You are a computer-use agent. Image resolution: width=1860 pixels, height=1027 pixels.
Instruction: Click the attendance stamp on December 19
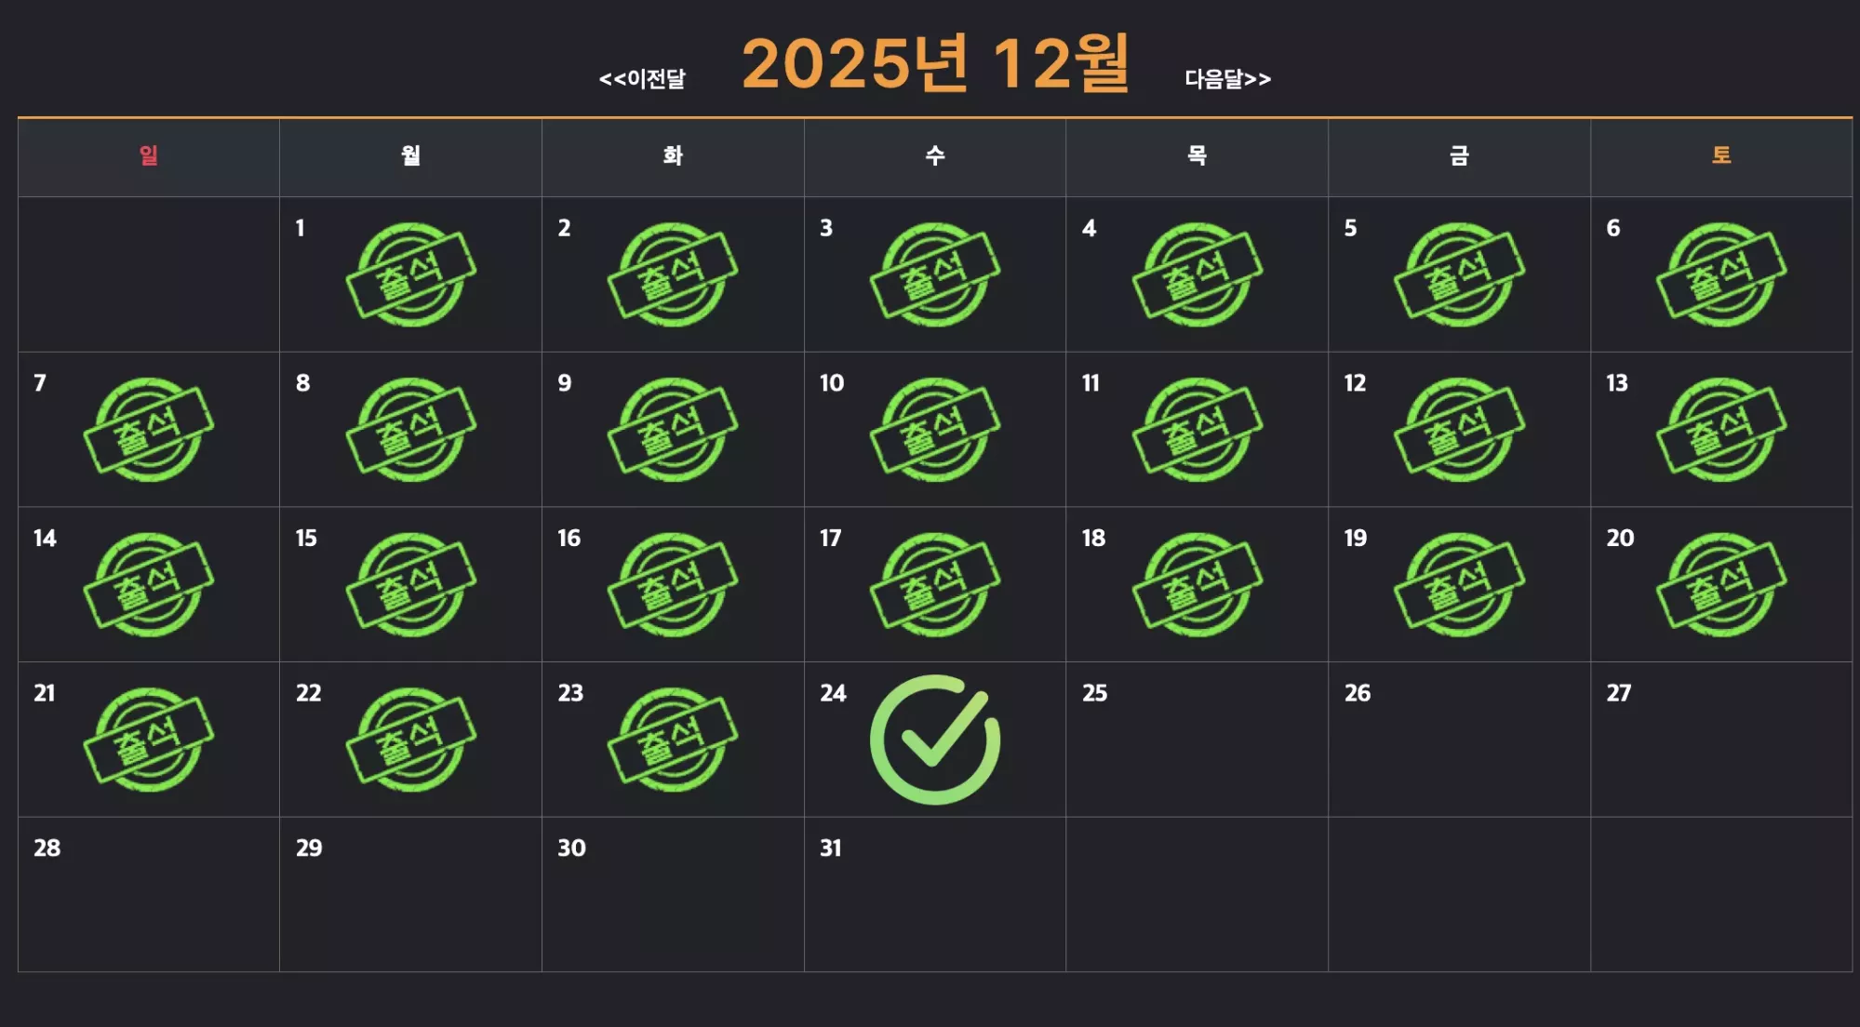pos(1459,584)
